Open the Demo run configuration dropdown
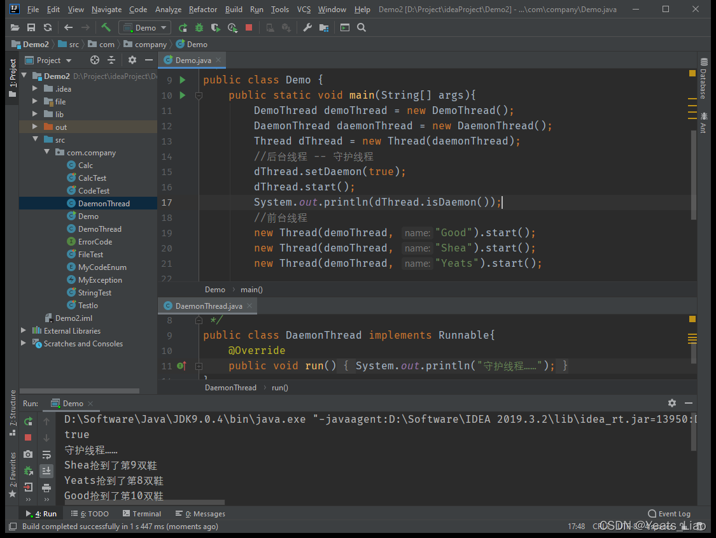The height and width of the screenshot is (538, 716). pos(144,27)
